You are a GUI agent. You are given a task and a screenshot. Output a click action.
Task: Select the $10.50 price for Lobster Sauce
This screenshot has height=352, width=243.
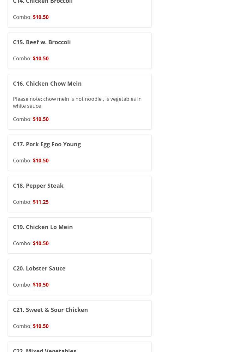[x=41, y=285]
